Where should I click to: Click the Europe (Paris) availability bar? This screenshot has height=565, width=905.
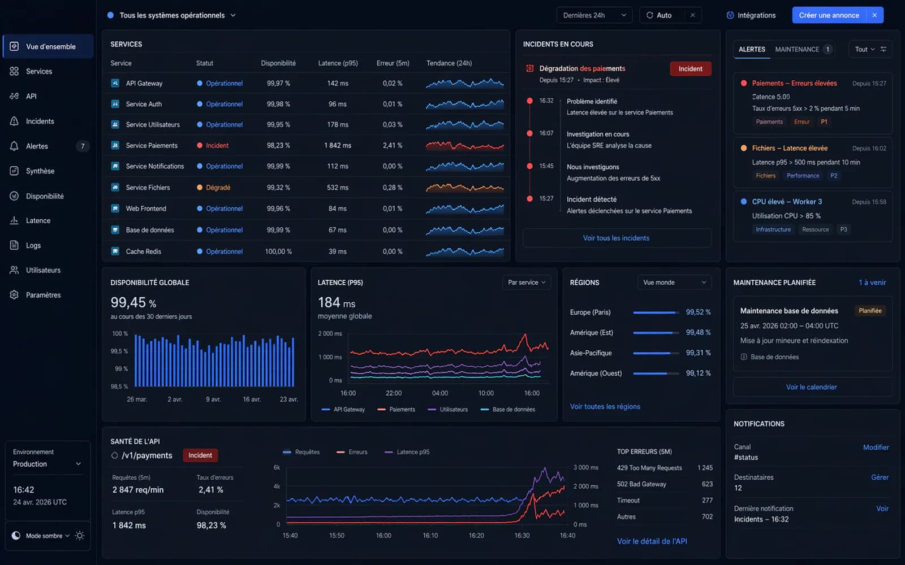pos(656,312)
